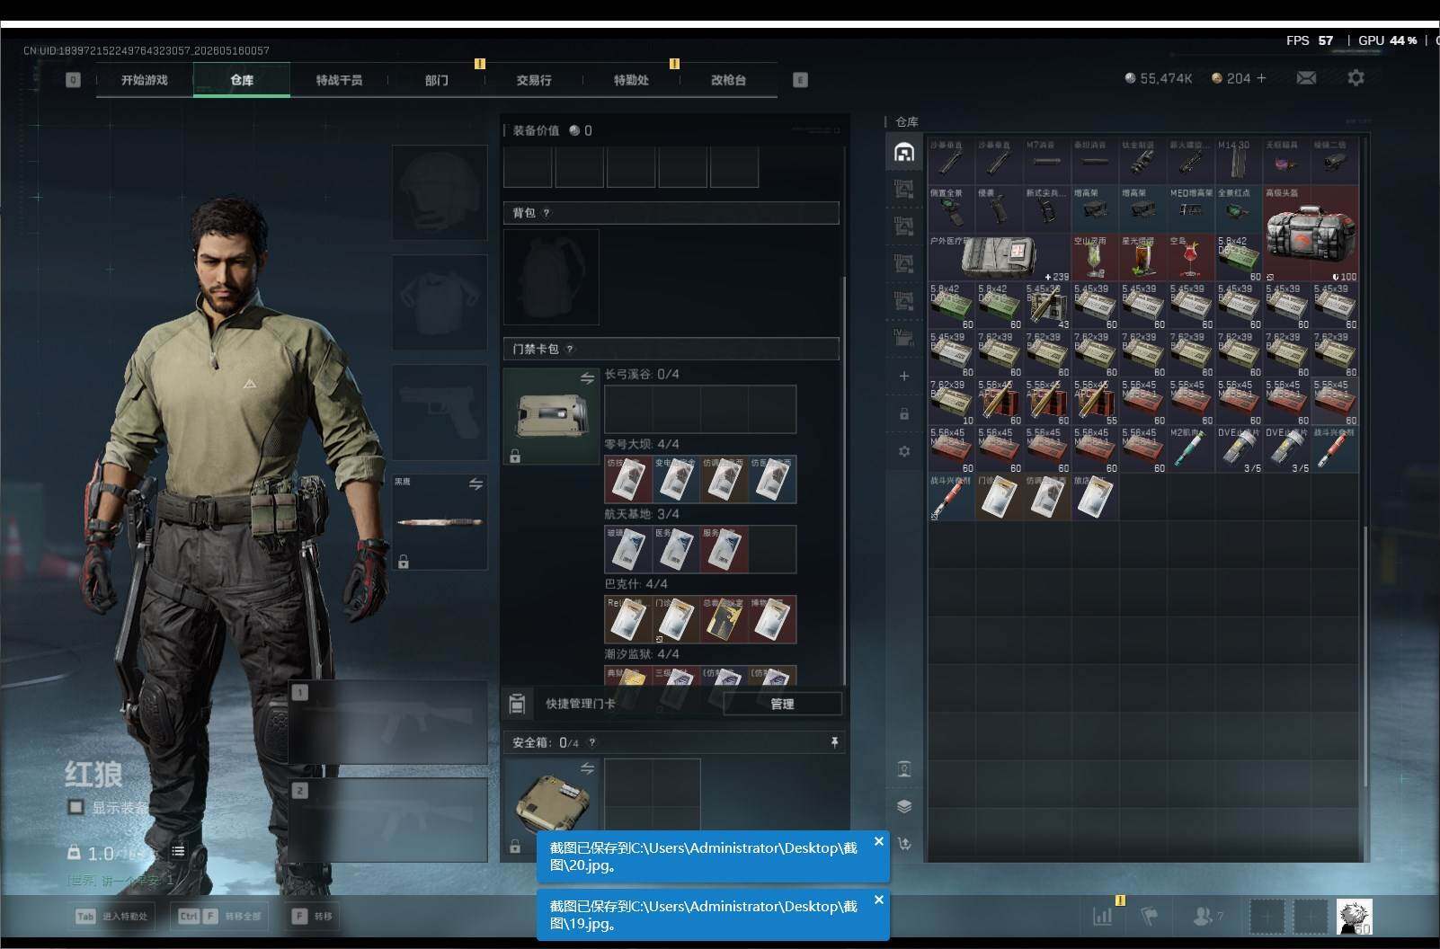Open the tier IV storage box in the sidebar
1440x949 pixels.
pos(904,337)
